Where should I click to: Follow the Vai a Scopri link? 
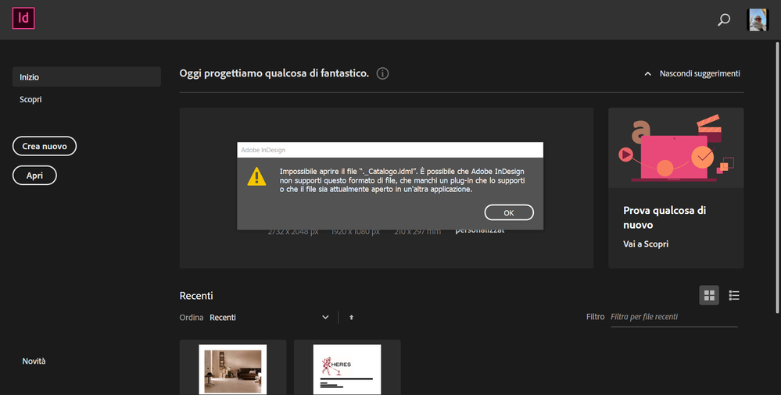(x=646, y=244)
